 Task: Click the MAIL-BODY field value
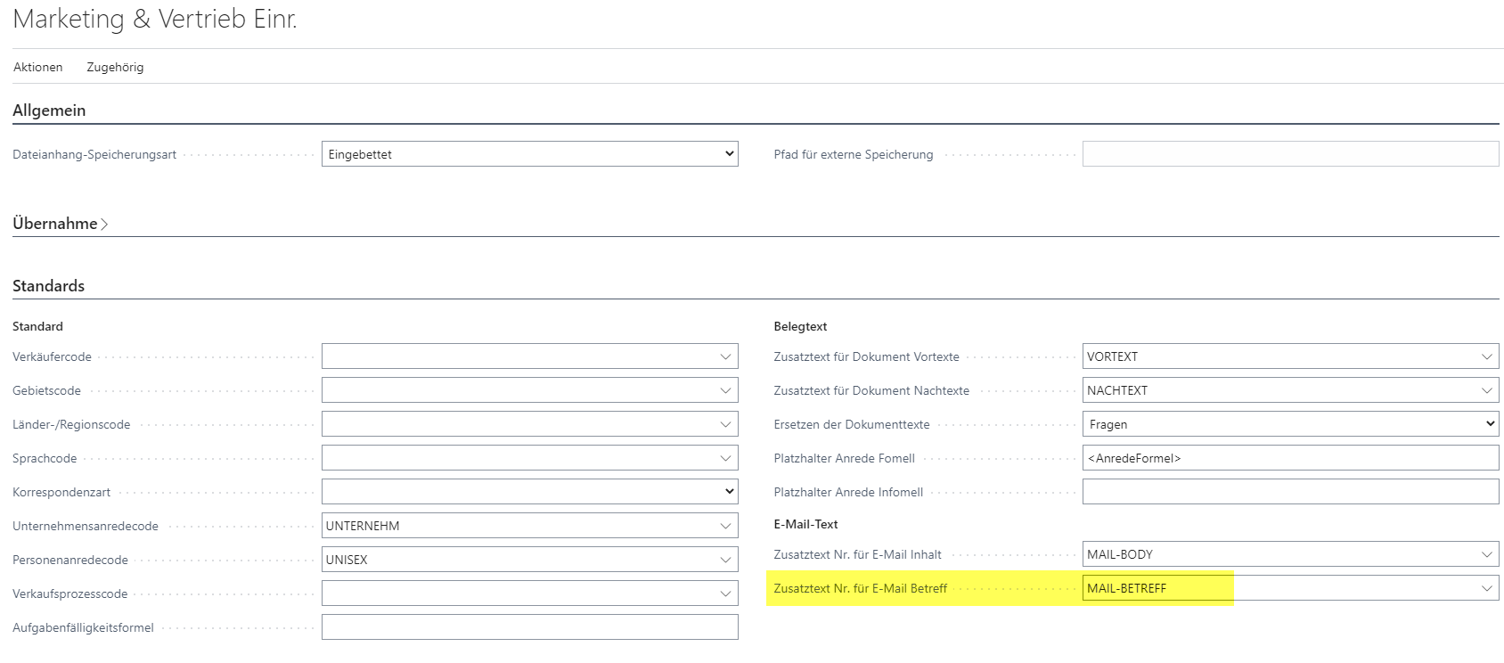(x=1120, y=554)
